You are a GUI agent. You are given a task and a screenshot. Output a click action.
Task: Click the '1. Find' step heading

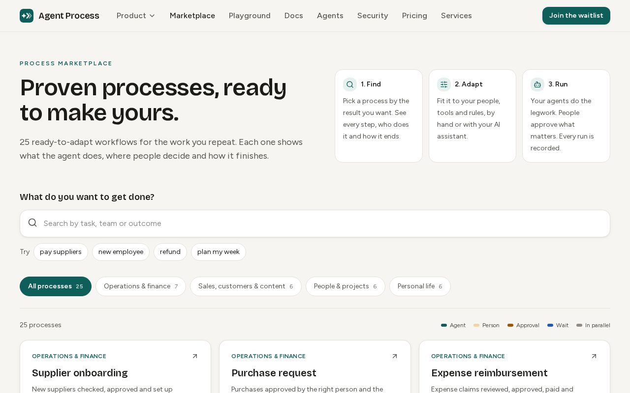point(371,84)
